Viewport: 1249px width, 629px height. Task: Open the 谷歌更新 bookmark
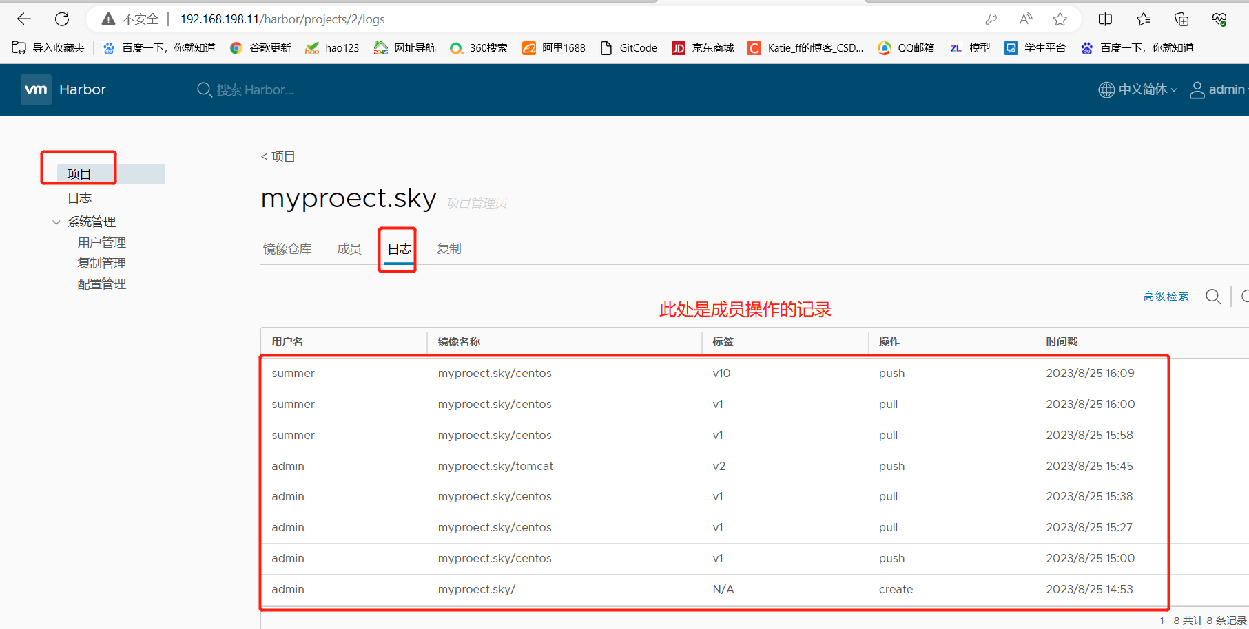pos(260,47)
